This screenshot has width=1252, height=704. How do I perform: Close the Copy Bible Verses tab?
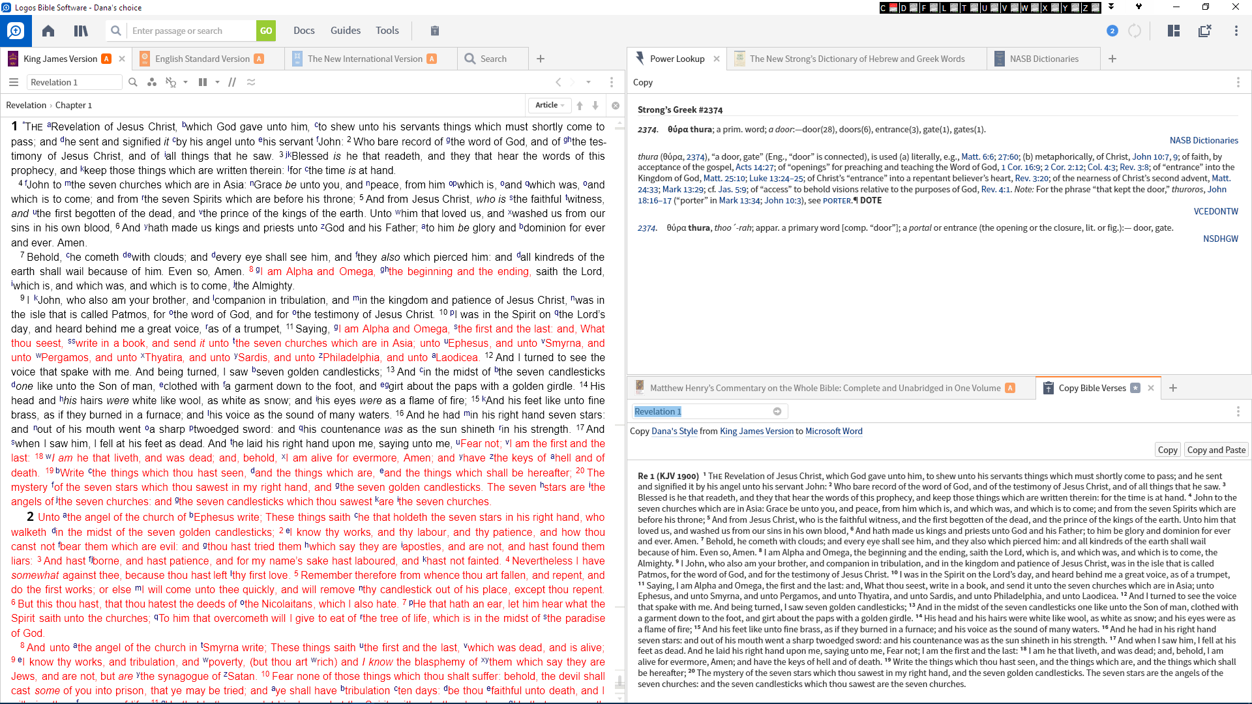[x=1151, y=388]
